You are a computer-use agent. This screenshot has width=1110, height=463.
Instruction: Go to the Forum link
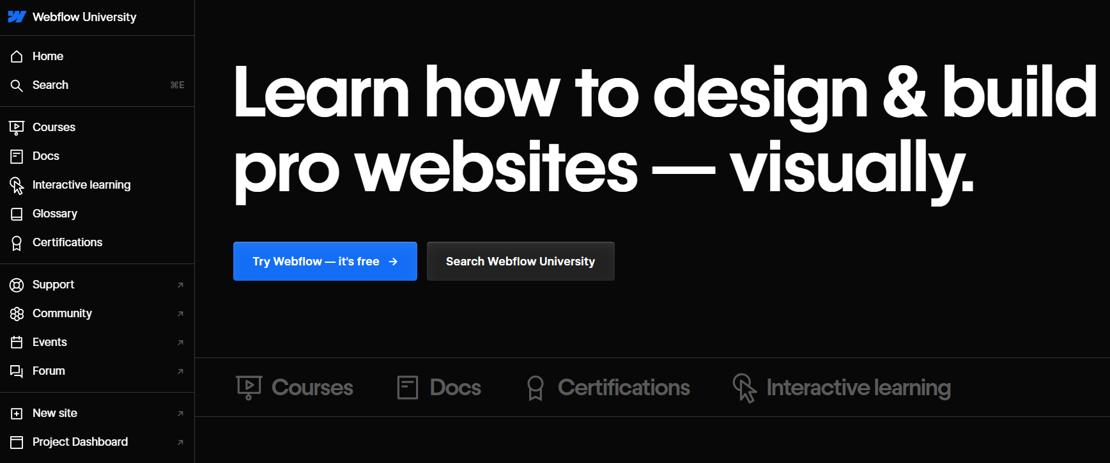point(97,371)
